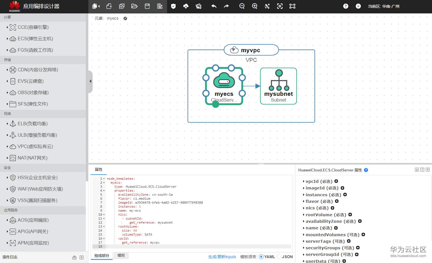
Task: Collapse the left sidebar with the arrow handle
Action: point(90,81)
